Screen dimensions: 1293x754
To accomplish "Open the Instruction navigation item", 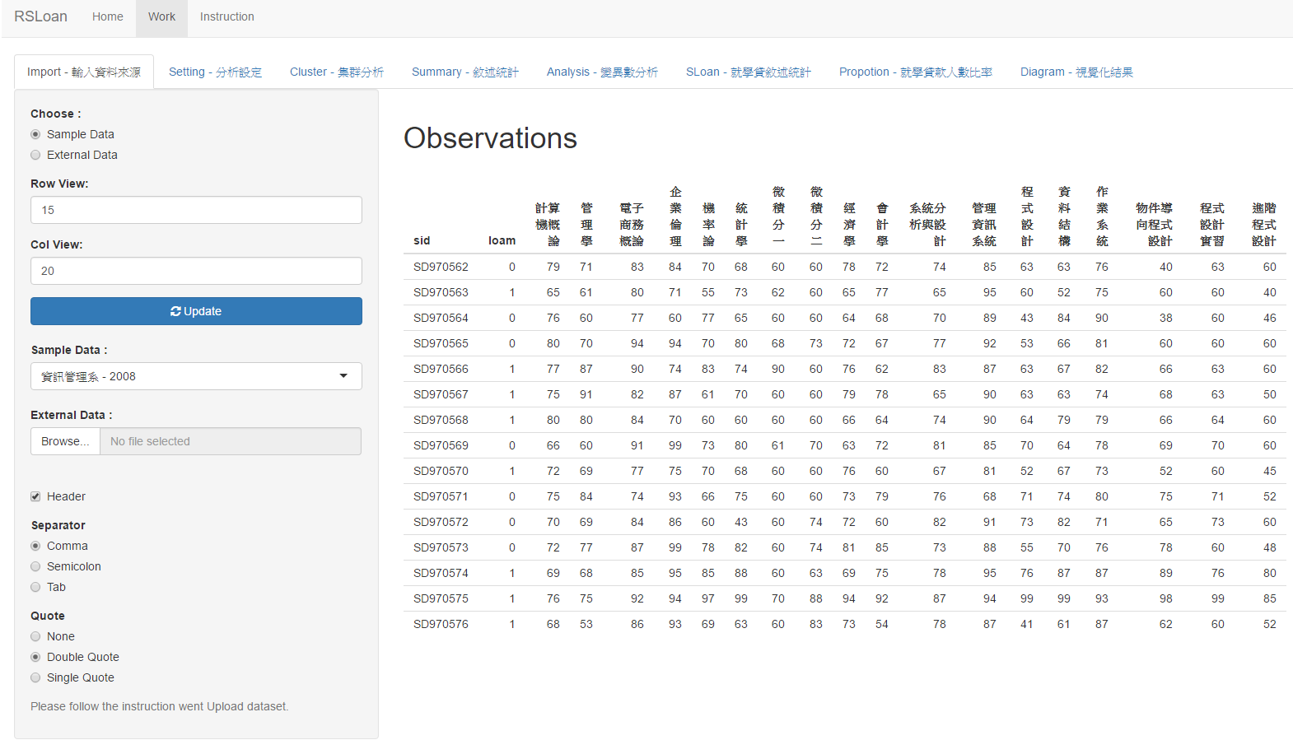I will tap(226, 16).
